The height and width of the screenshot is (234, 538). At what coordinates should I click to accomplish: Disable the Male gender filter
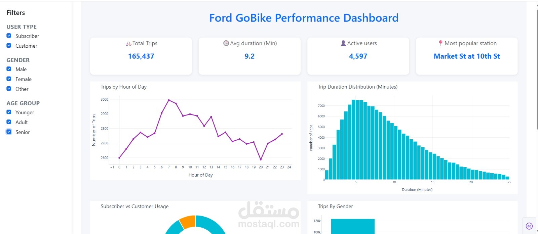pyautogui.click(x=8, y=69)
